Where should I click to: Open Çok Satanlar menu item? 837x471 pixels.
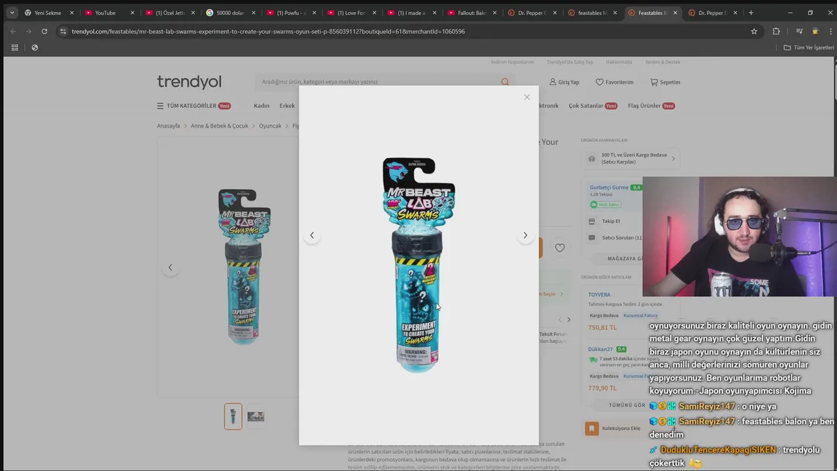(592, 106)
